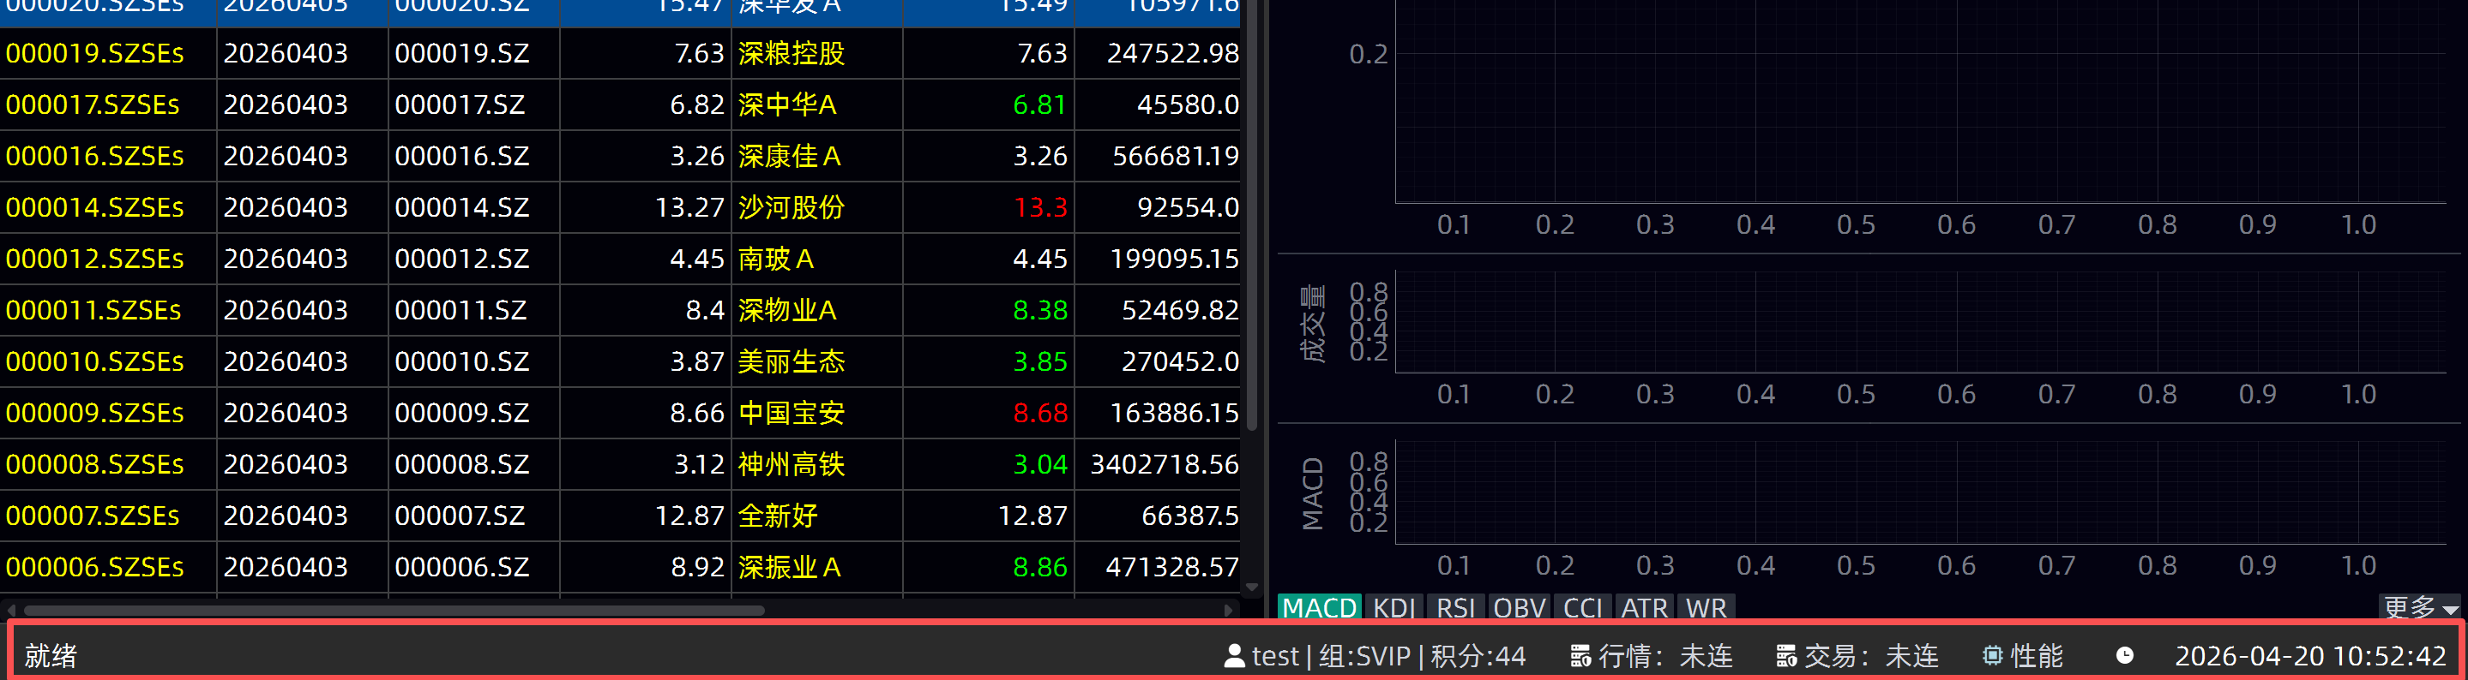Switch to the KDJ indicator tab
Viewport: 2468px width, 680px height.
1393,607
